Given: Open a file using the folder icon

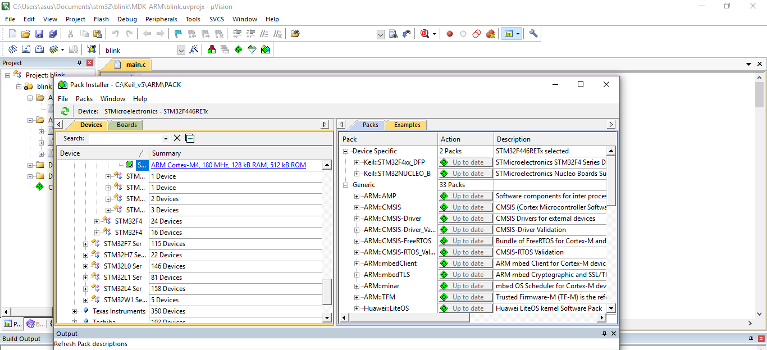Looking at the screenshot, I should tap(26, 34).
